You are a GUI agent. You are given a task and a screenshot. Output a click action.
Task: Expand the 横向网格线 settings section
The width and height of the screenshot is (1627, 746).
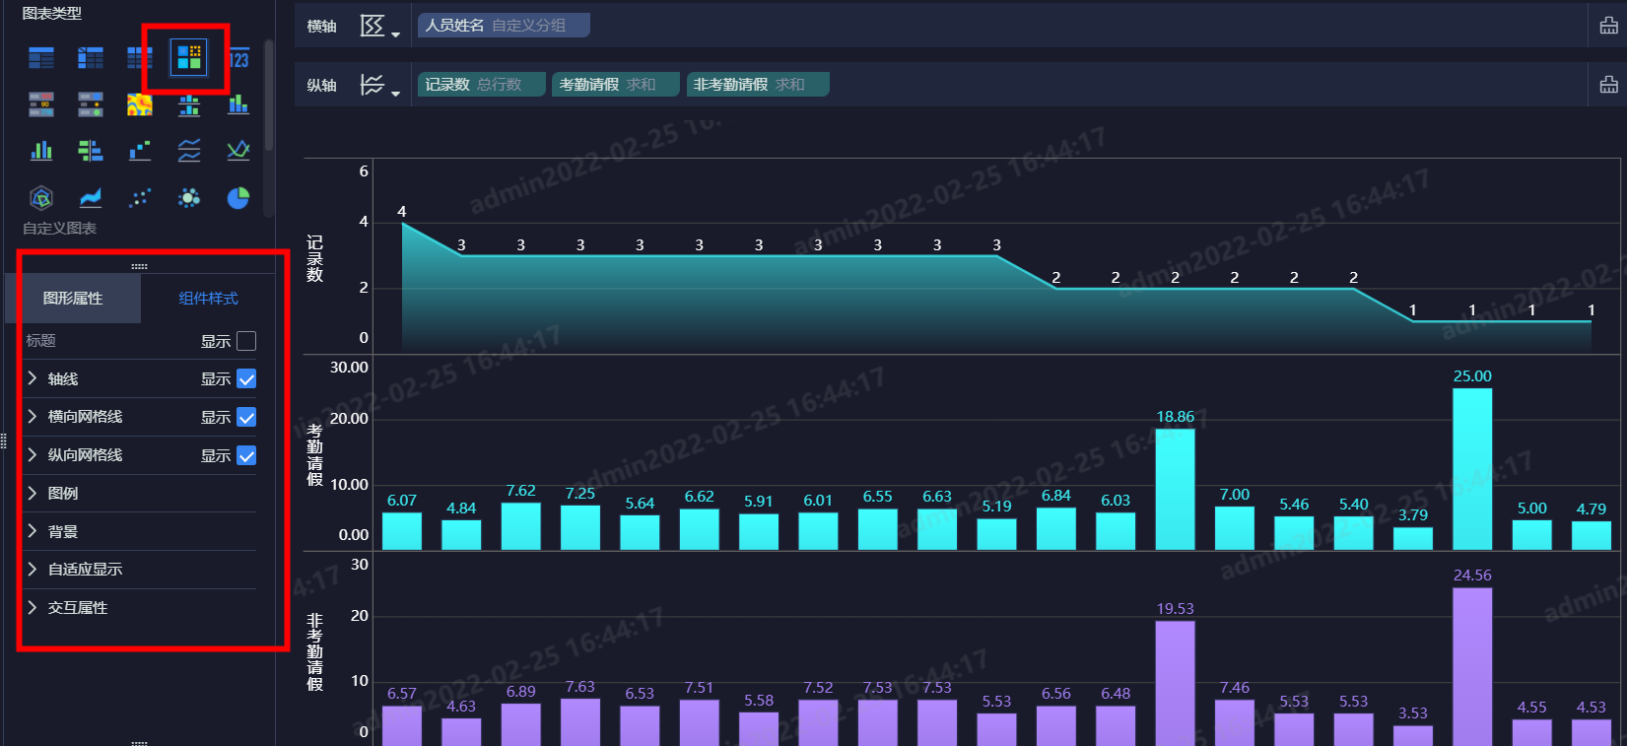tap(33, 417)
